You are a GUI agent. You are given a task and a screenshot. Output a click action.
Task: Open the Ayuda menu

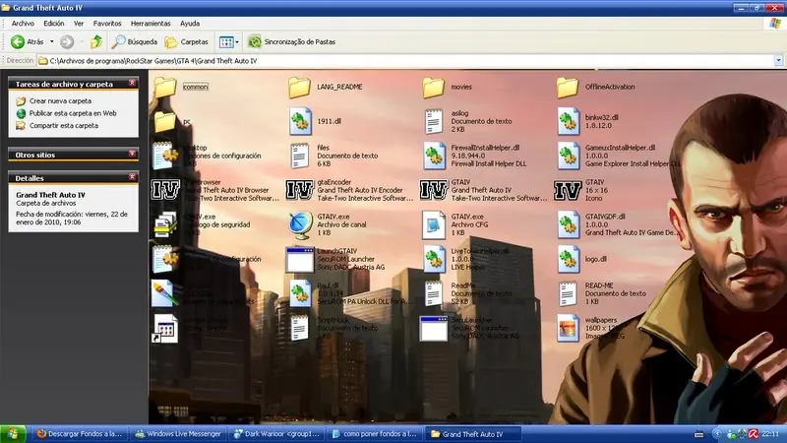pyautogui.click(x=190, y=23)
